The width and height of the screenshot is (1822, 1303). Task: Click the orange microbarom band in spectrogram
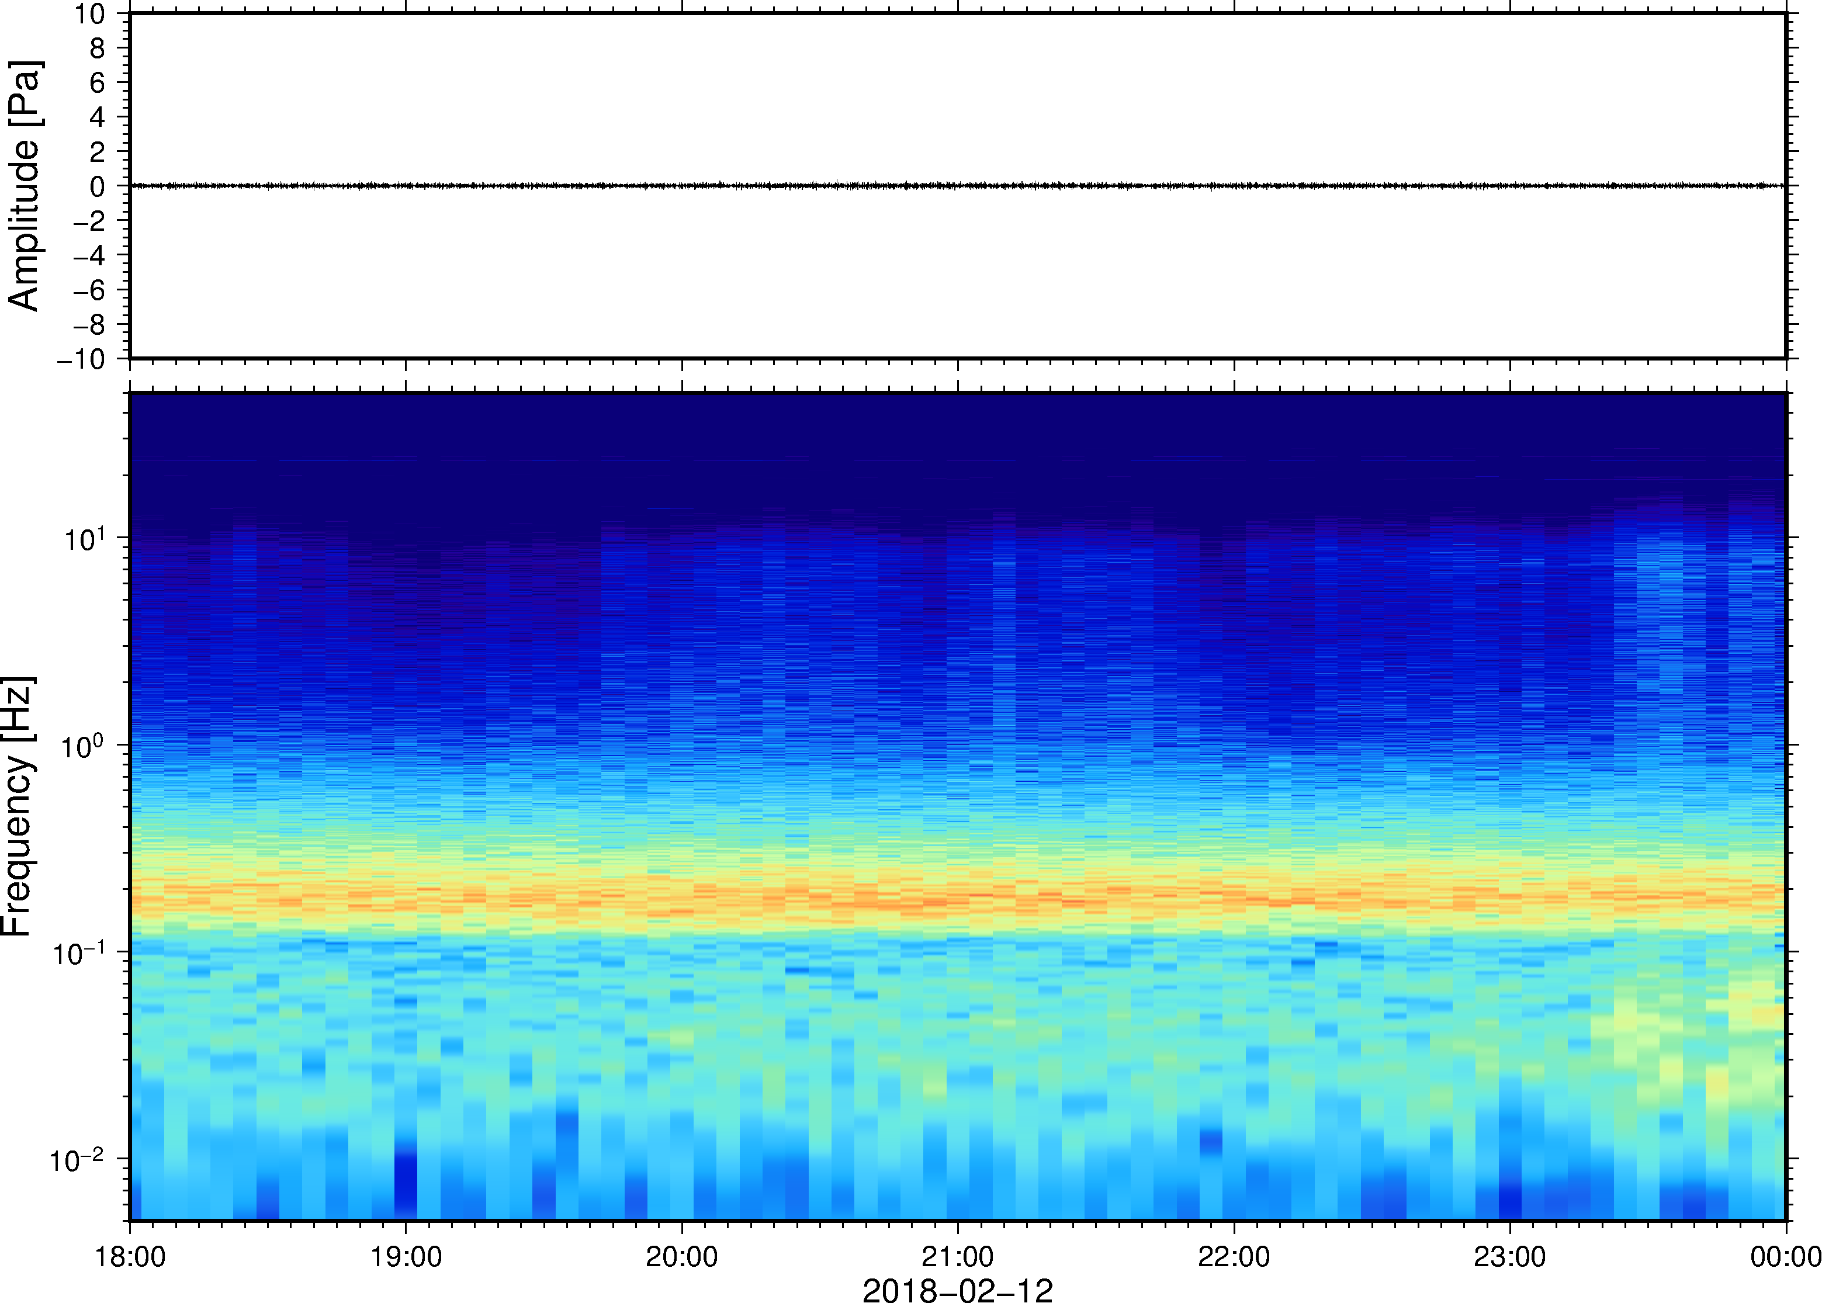958,899
